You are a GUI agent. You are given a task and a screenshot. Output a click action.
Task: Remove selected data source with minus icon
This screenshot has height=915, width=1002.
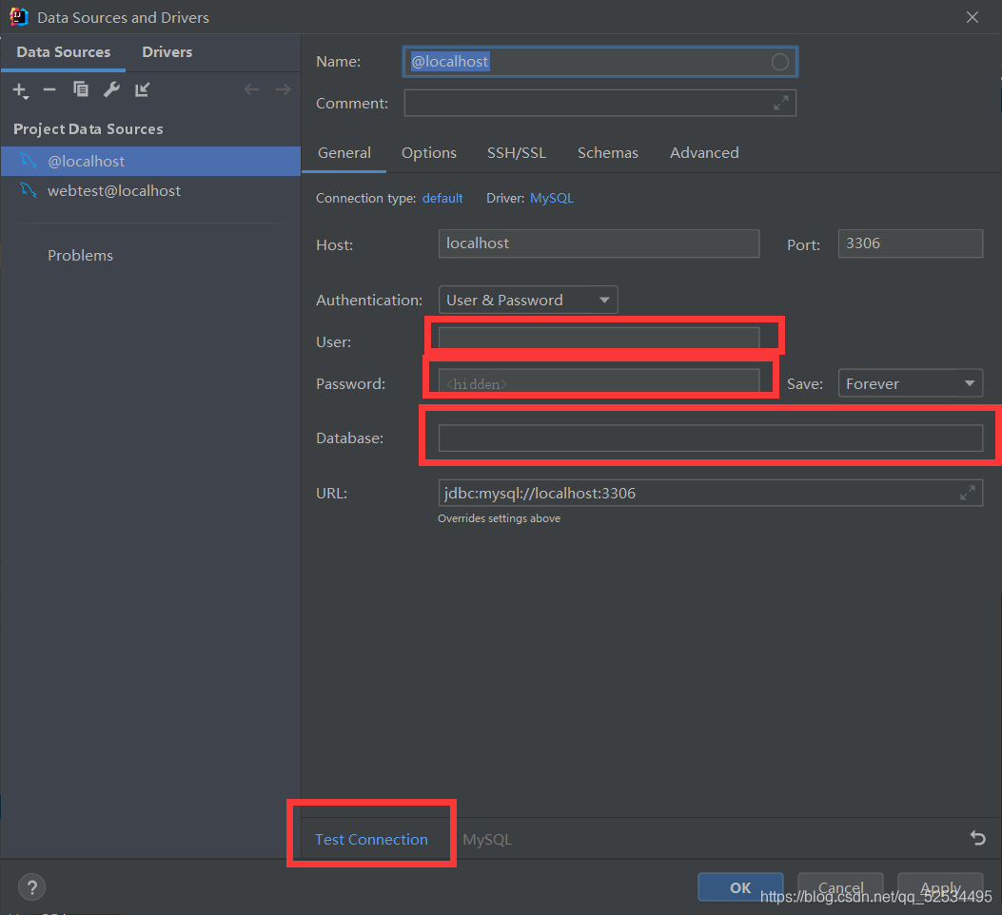(49, 89)
